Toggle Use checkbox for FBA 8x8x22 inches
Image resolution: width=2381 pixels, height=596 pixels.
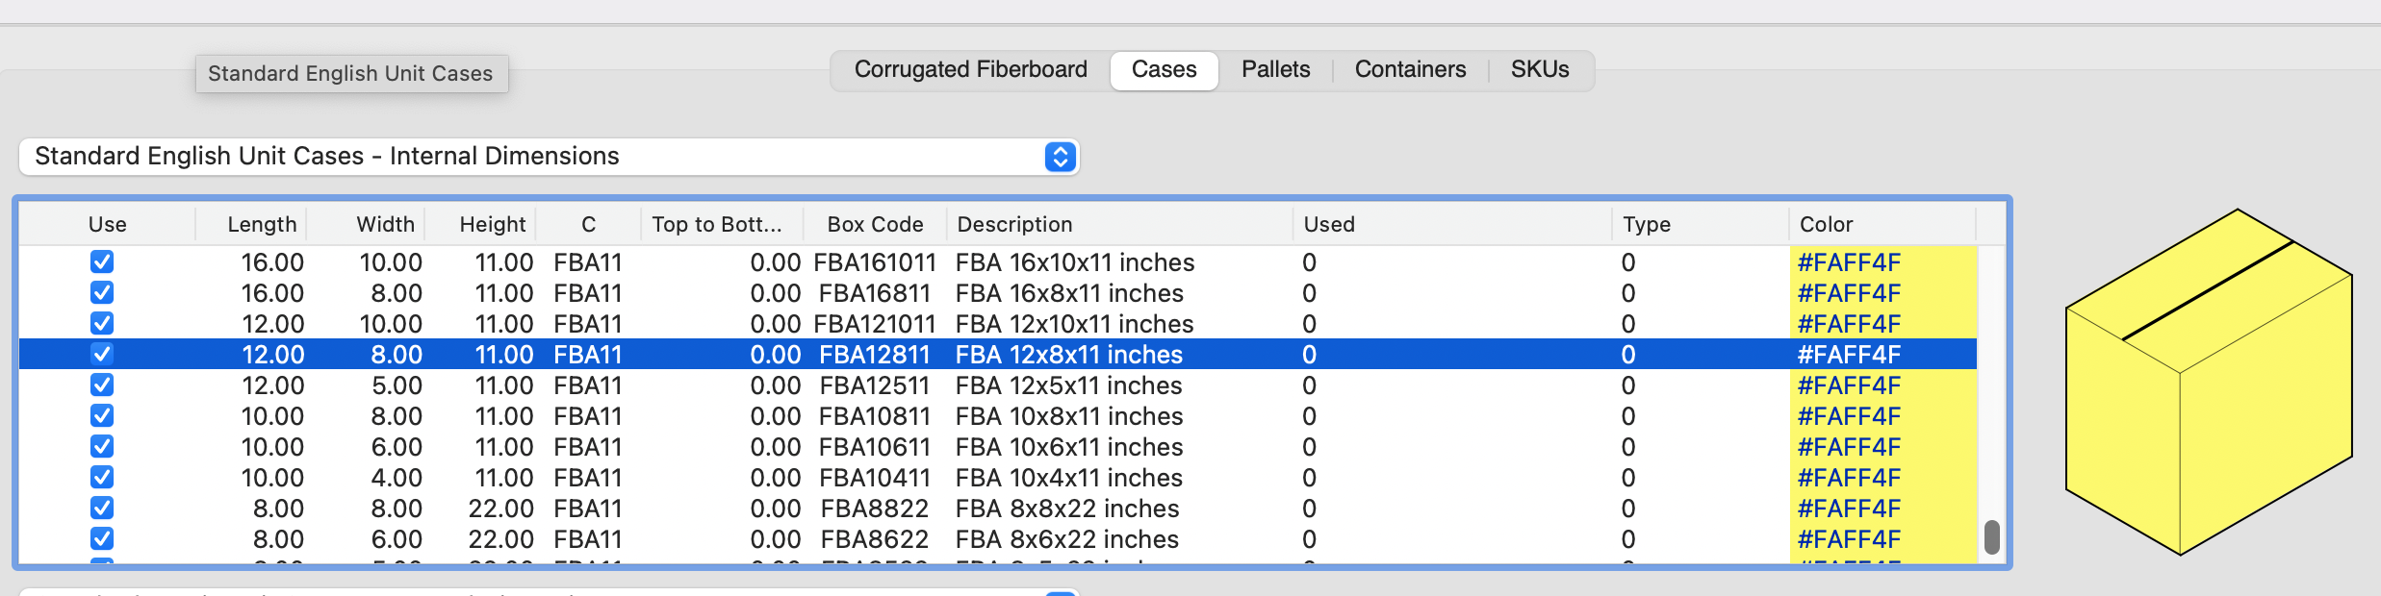click(102, 508)
